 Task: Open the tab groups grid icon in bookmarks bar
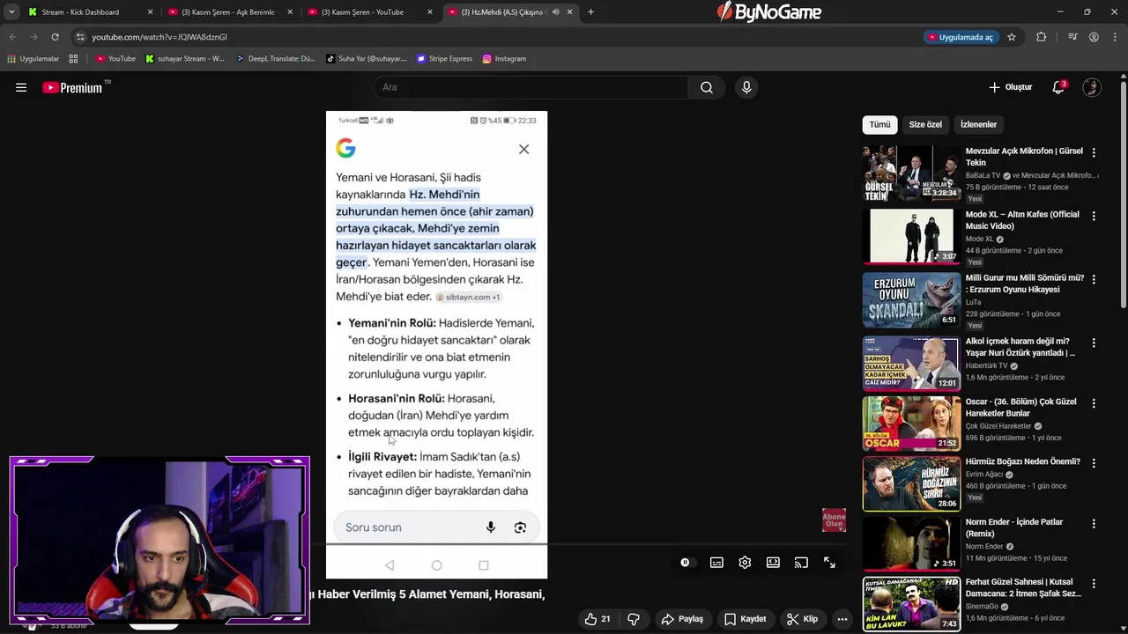(x=73, y=59)
